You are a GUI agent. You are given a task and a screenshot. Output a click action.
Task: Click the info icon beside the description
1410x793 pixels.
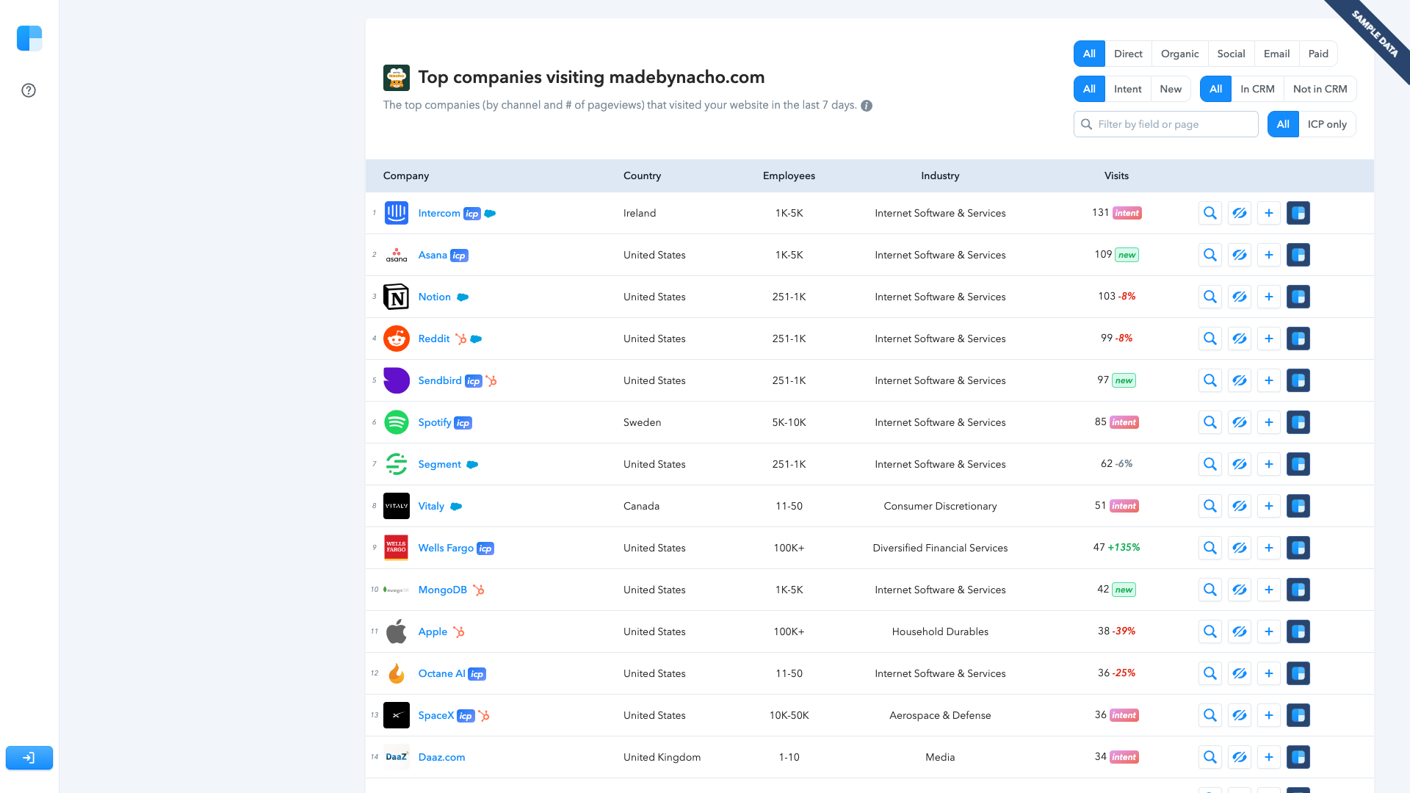click(867, 106)
